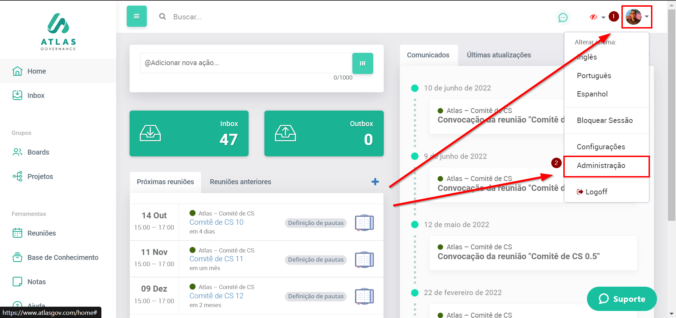Switch to Últimas atualizações tab
Image resolution: width=676 pixels, height=318 pixels.
click(x=499, y=55)
